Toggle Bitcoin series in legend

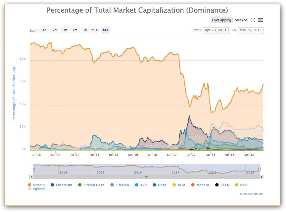click(x=30, y=185)
